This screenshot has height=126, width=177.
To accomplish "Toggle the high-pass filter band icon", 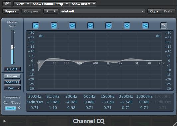I will click(36, 26).
